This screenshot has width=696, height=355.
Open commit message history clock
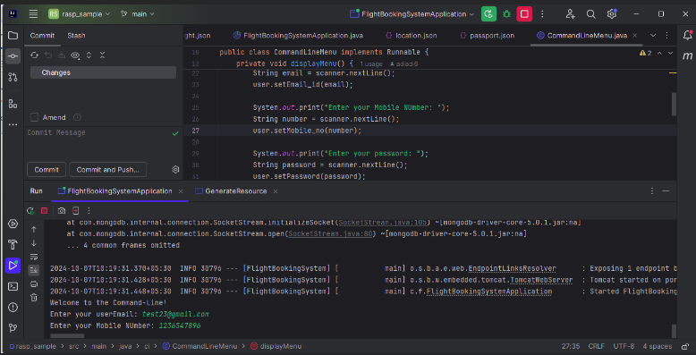click(x=77, y=118)
